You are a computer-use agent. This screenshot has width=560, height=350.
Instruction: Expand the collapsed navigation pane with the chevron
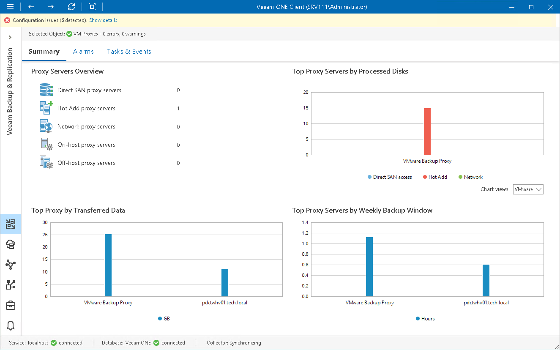tap(11, 37)
